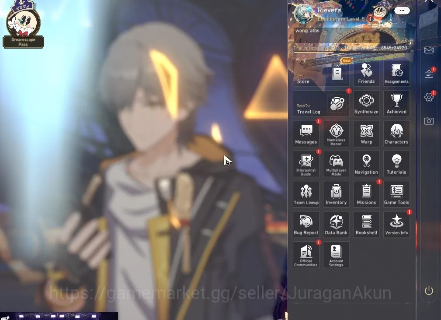Open Version Info
The image size is (441, 320).
pyautogui.click(x=396, y=225)
